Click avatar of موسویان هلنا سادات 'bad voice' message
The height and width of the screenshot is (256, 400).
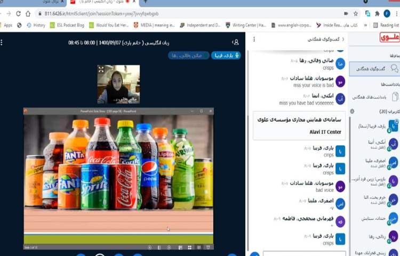[340, 187]
